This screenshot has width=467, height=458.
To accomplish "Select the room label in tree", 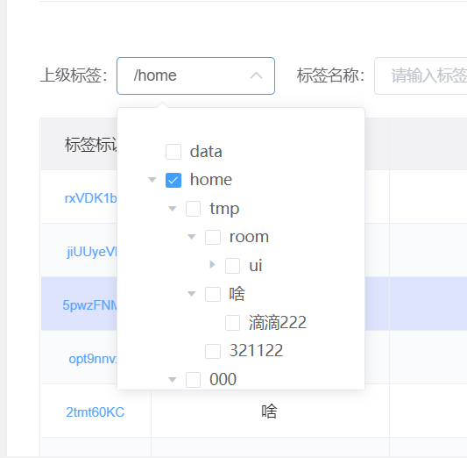I will [x=249, y=237].
